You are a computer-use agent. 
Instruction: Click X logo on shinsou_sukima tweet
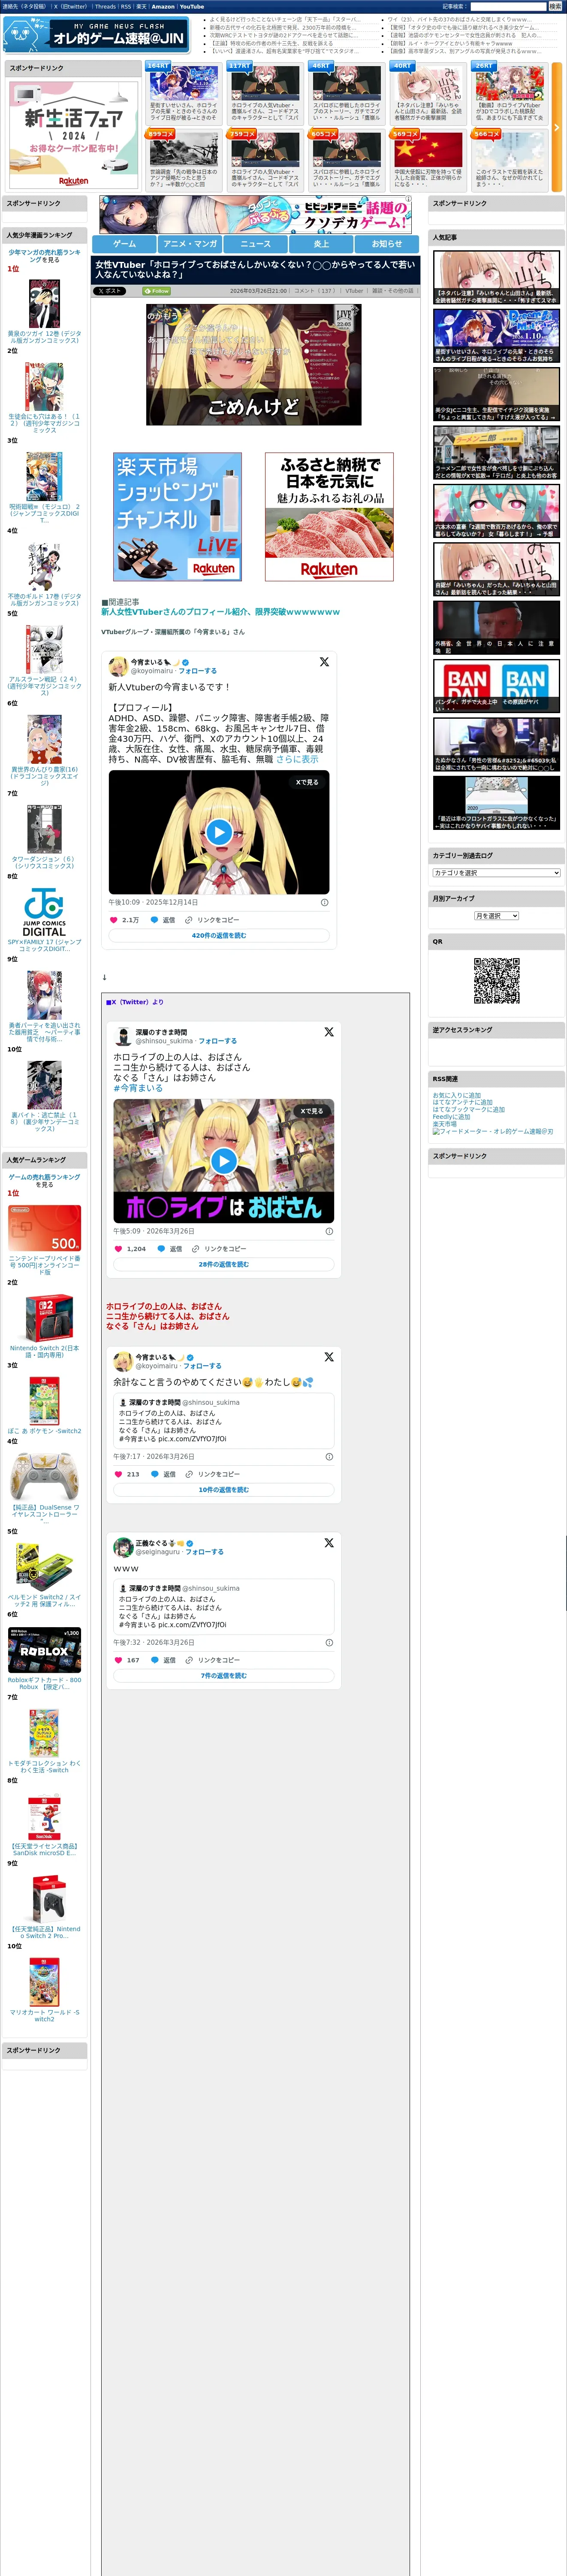(329, 1032)
